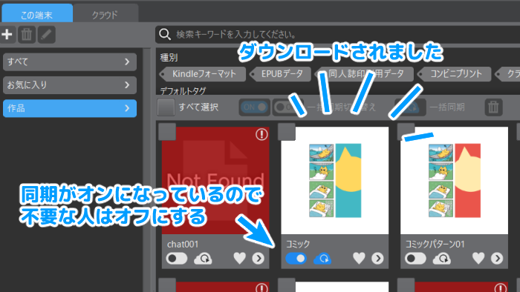Click the bulk sync ON switch
The width and height of the screenshot is (520, 292).
255,107
